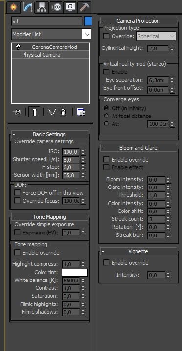Remove modifier with the trash can icon
The image size is (182, 351).
[x=64, y=112]
